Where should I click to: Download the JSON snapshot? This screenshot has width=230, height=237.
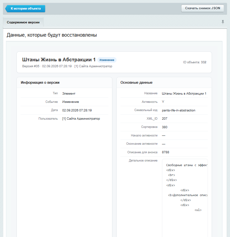pyautogui.click(x=203, y=8)
